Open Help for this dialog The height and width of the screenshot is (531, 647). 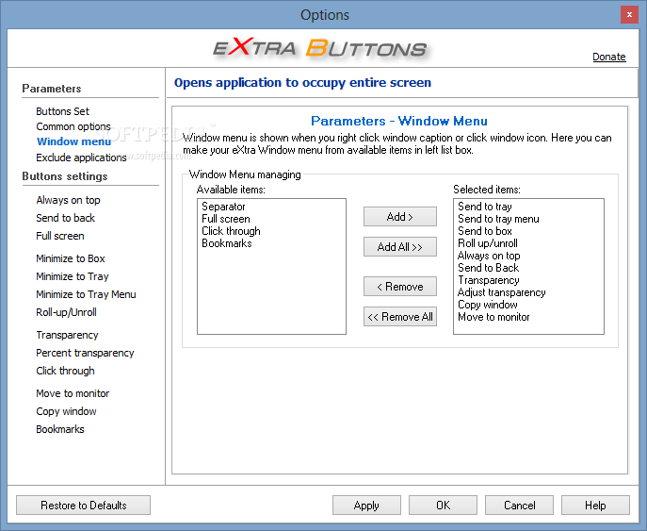[x=595, y=505]
